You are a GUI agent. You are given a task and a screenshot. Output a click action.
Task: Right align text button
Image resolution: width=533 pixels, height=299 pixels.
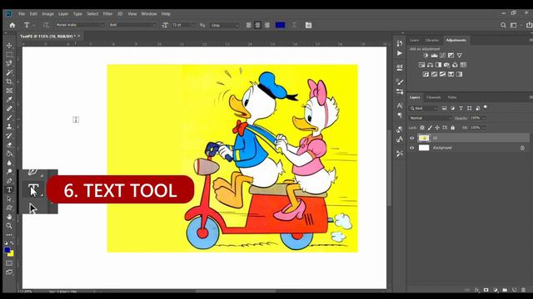267,25
